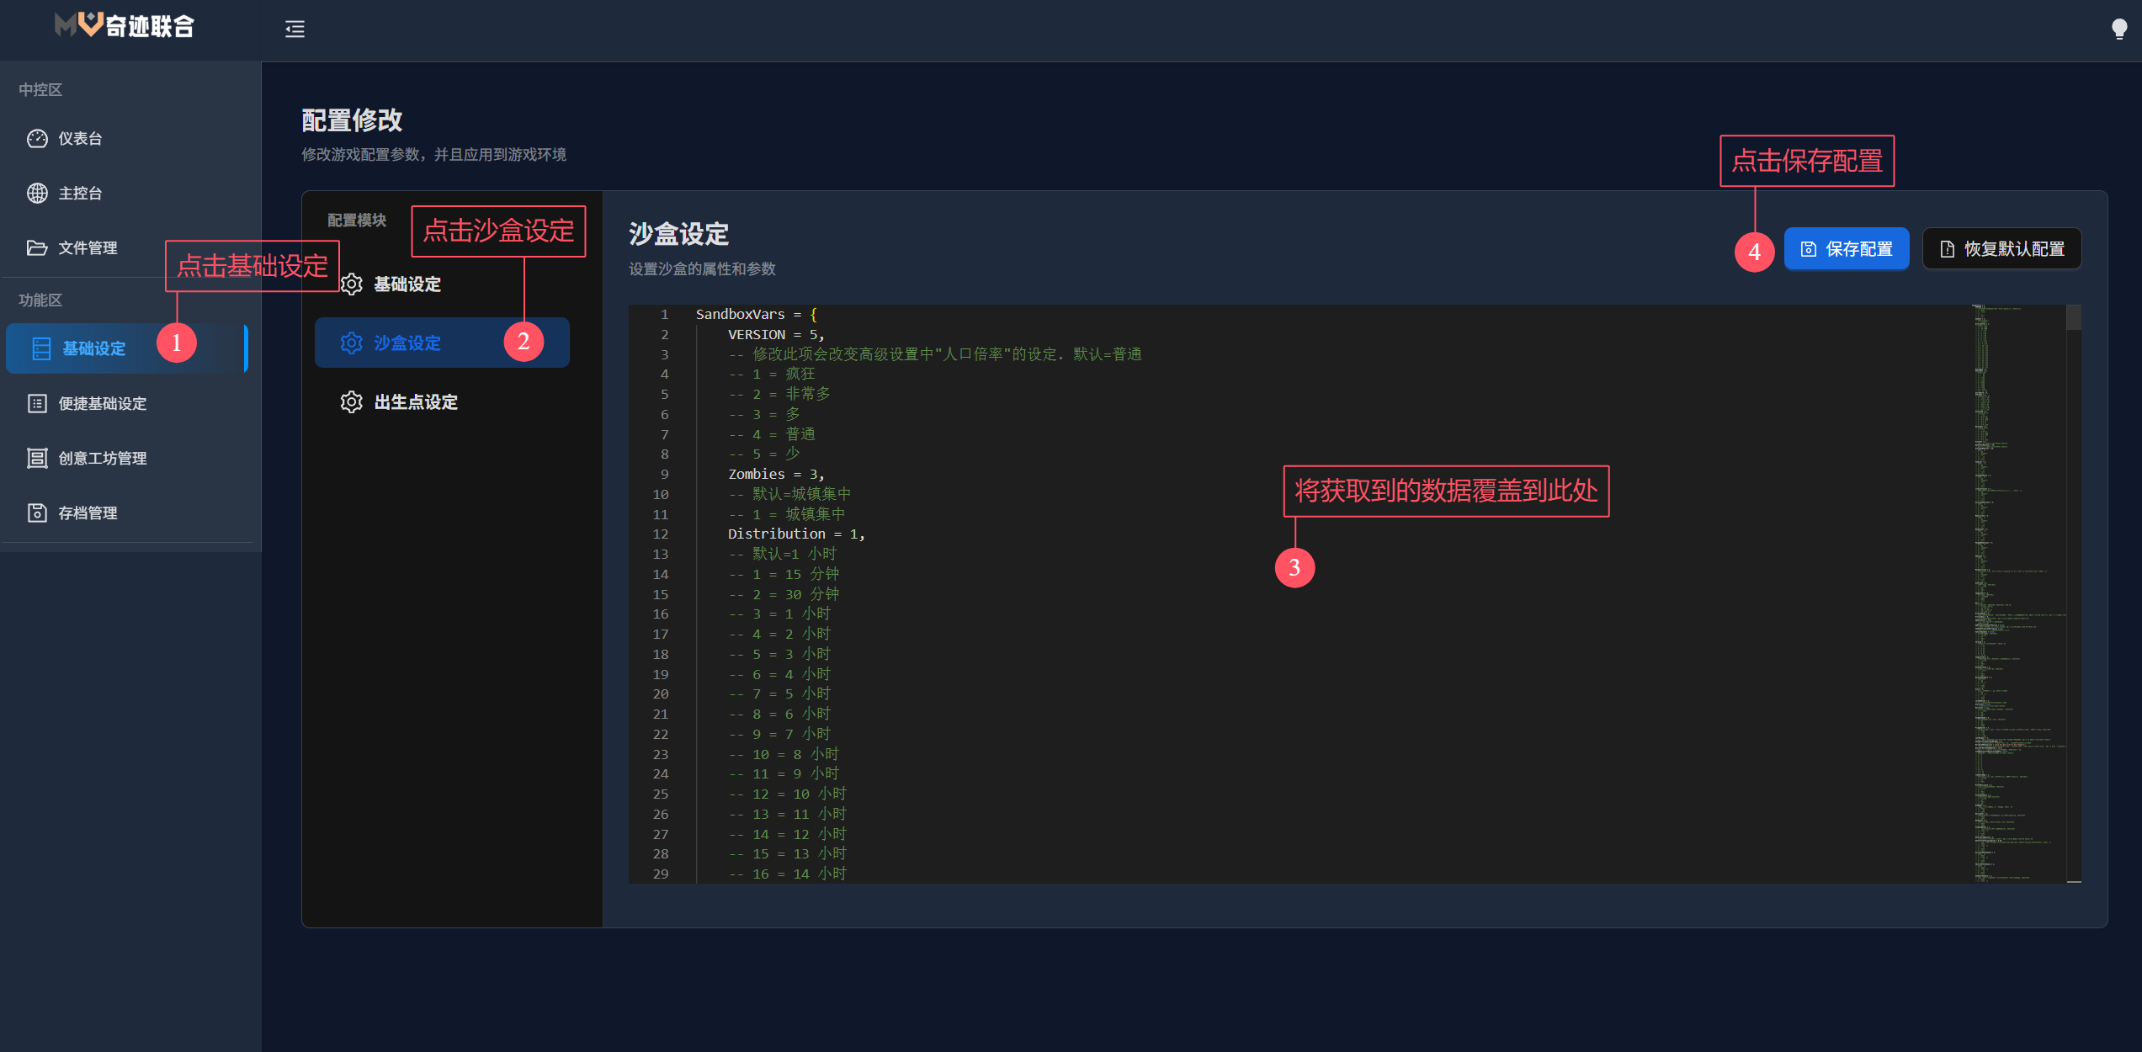The image size is (2142, 1052).
Task: Click line number 12 in gutter
Action: 661,534
